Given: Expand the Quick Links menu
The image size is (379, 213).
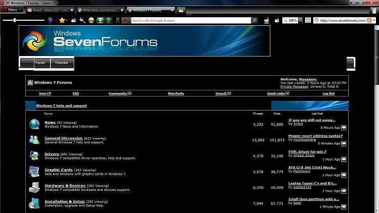Looking at the screenshot, I should 278,93.
